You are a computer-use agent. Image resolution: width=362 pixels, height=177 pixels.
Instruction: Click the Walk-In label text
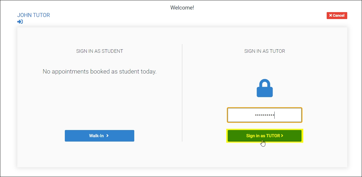coord(96,136)
